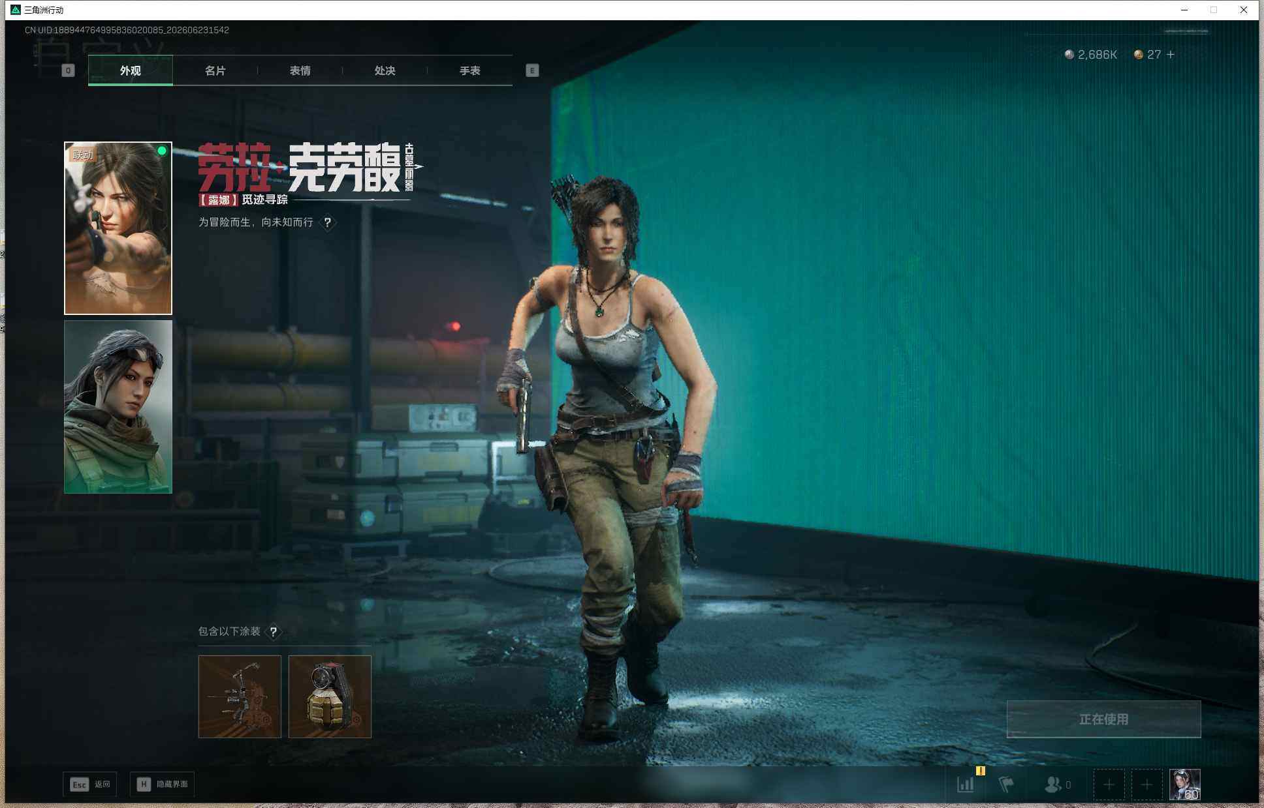
Task: Open help icon beside 包含以下涂装
Action: (274, 631)
